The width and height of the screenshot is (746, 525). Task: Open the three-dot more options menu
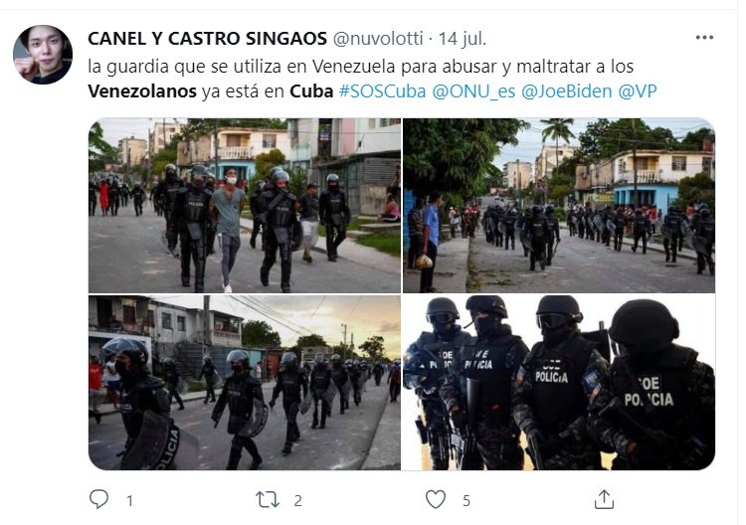pyautogui.click(x=704, y=37)
